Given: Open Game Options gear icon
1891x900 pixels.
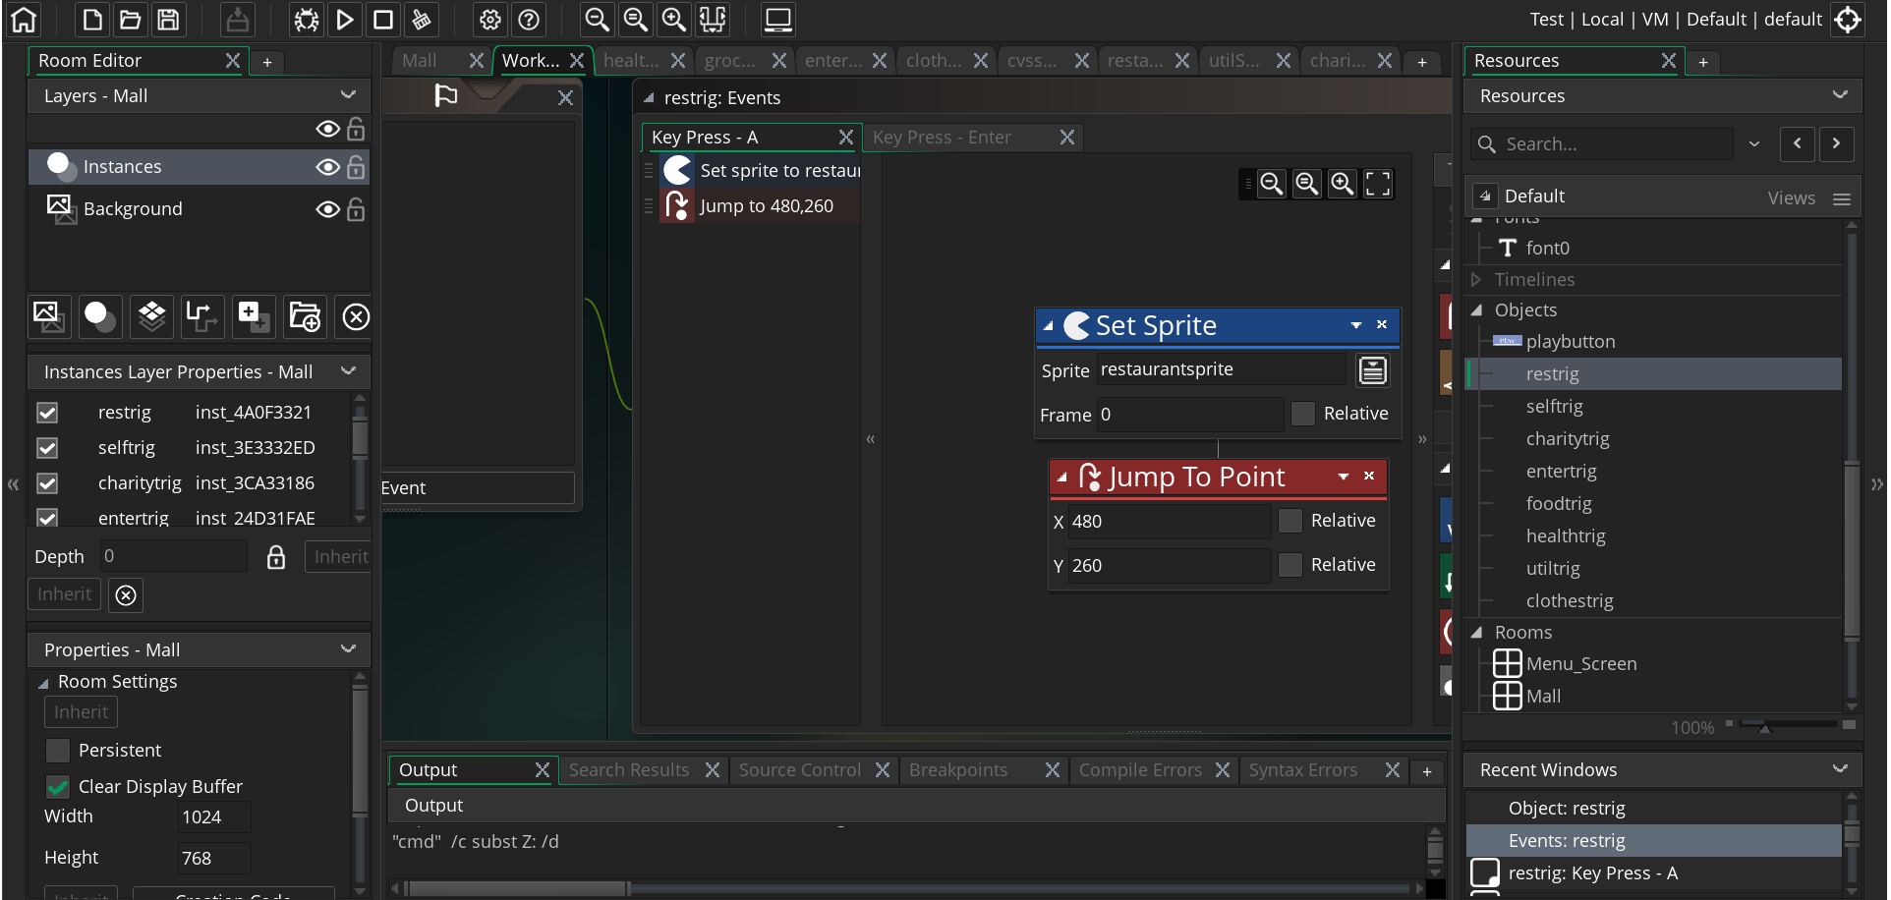Looking at the screenshot, I should pyautogui.click(x=489, y=20).
